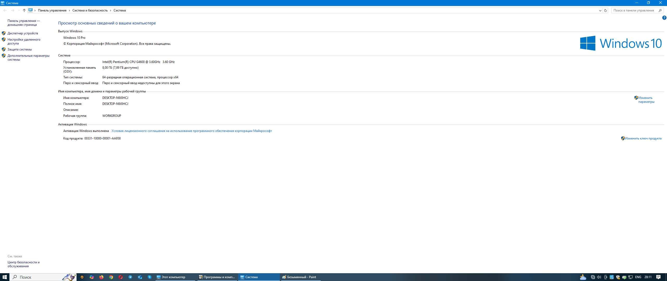Click the Meet Now camera tray icon
This screenshot has width=667, height=281.
click(606, 277)
